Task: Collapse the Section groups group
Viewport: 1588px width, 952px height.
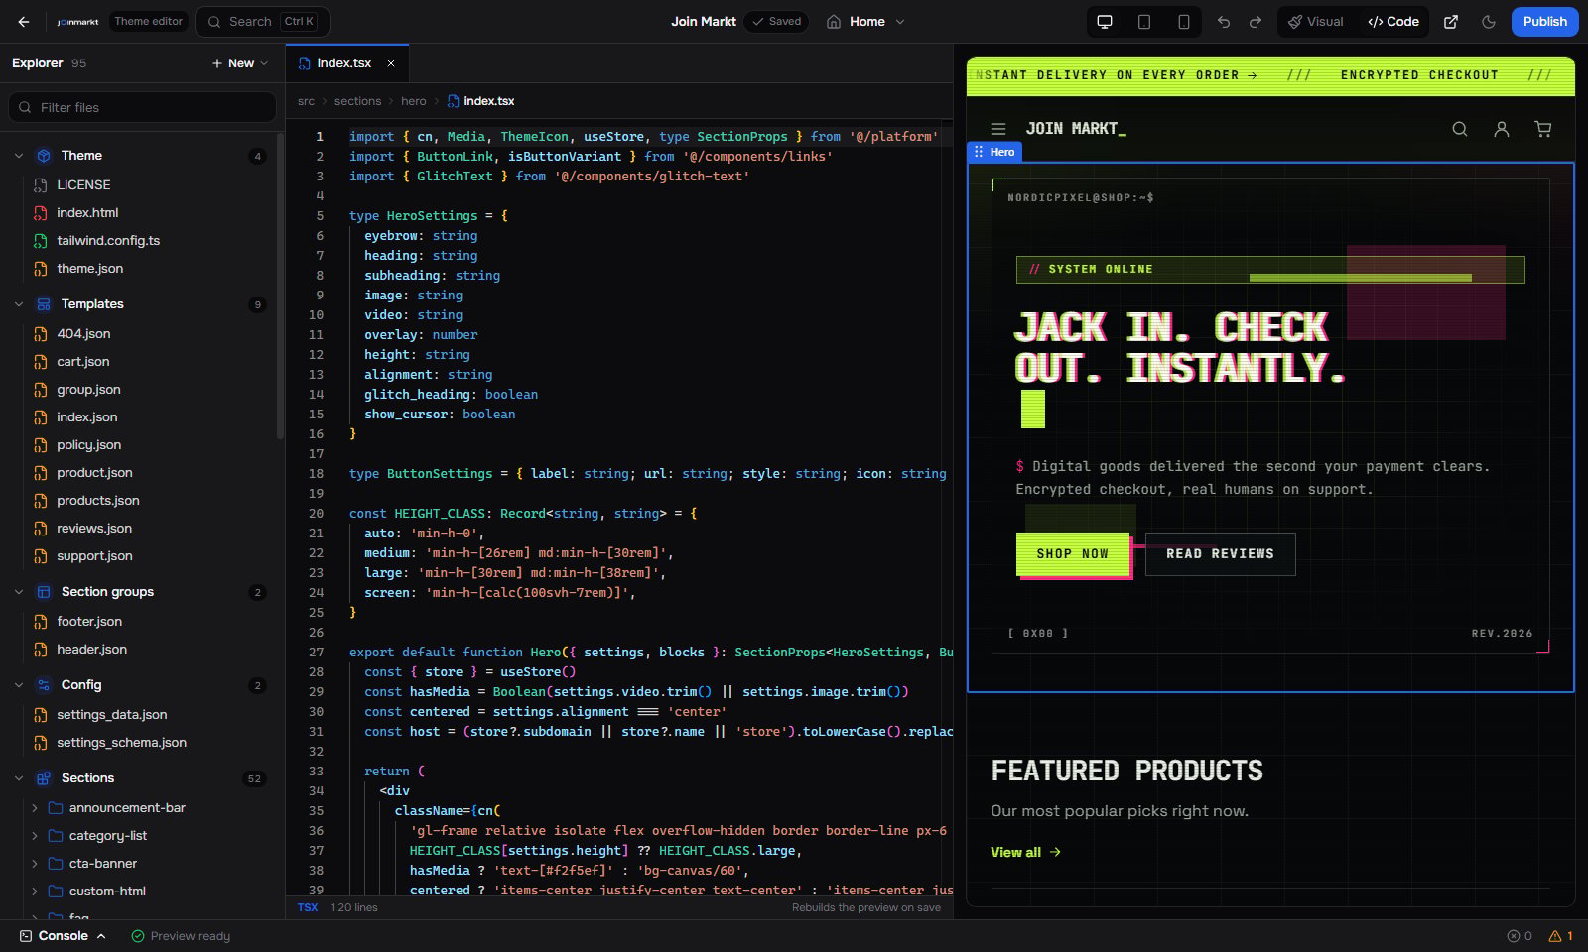Action: 19,592
